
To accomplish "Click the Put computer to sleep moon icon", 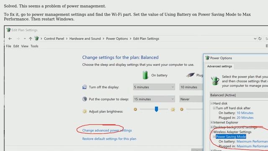I will tap(85, 99).
